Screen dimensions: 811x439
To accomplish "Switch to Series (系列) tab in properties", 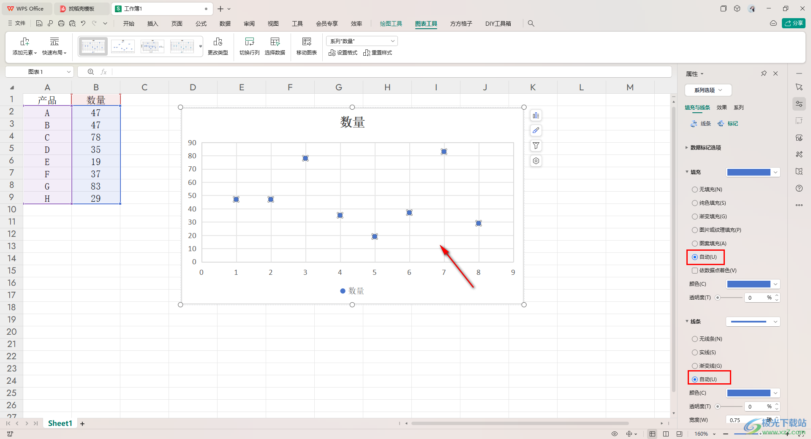I will [738, 108].
